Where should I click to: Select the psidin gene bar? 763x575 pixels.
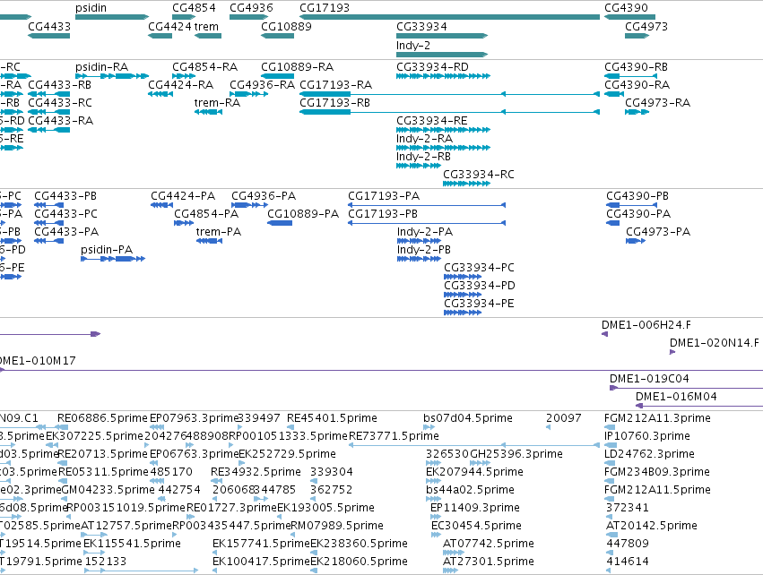[x=112, y=17]
